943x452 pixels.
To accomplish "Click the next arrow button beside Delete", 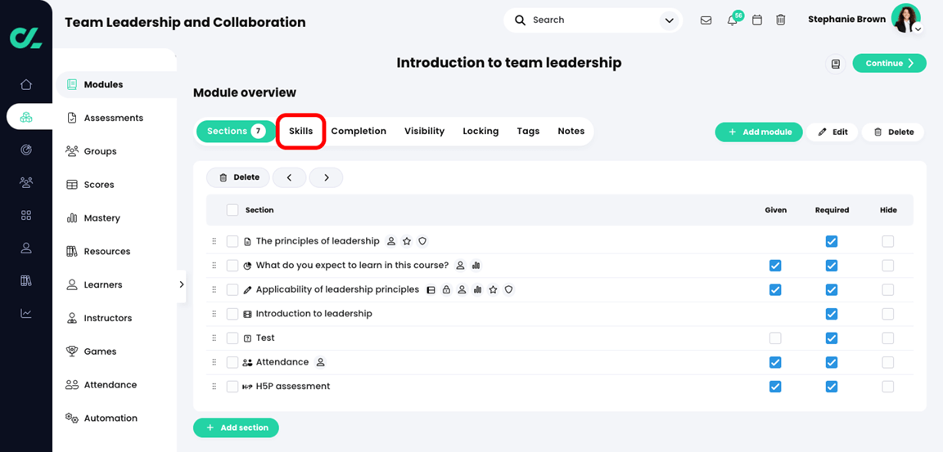I will click(x=326, y=177).
